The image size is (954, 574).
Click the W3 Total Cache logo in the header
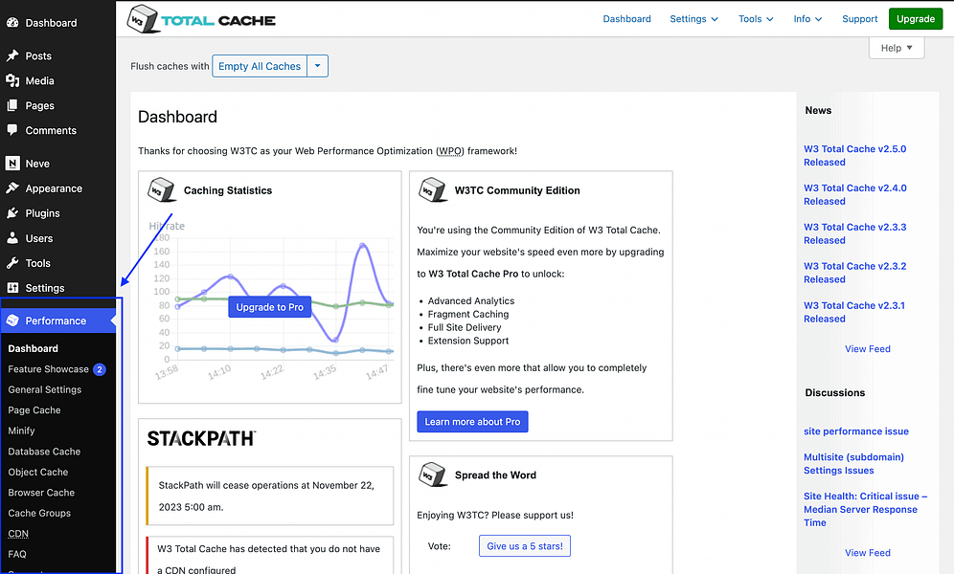[200, 18]
